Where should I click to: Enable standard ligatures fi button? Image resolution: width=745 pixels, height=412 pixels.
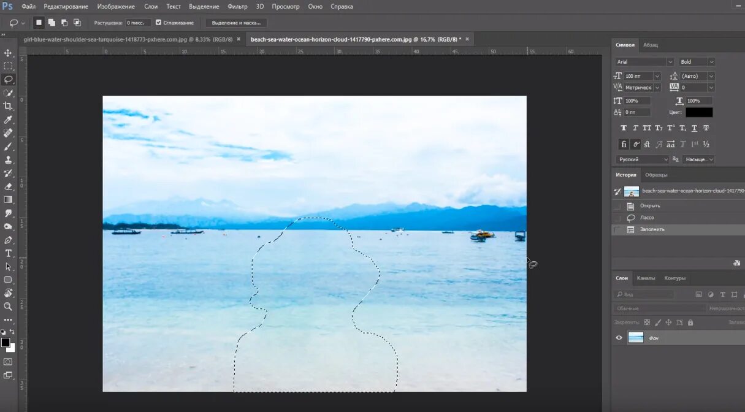point(624,145)
